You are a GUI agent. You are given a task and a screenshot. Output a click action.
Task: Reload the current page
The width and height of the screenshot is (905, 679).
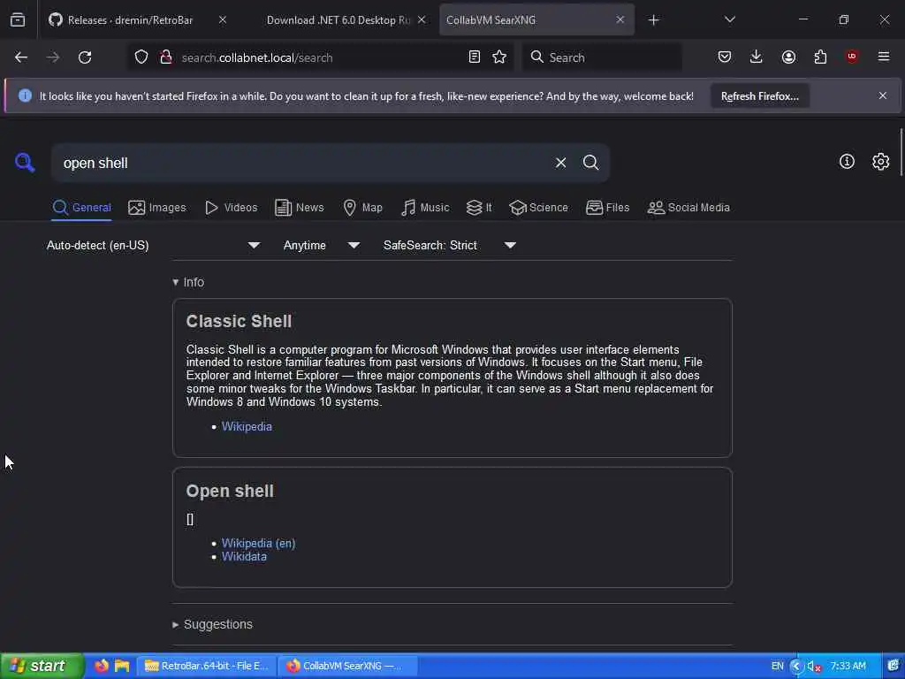(x=85, y=57)
